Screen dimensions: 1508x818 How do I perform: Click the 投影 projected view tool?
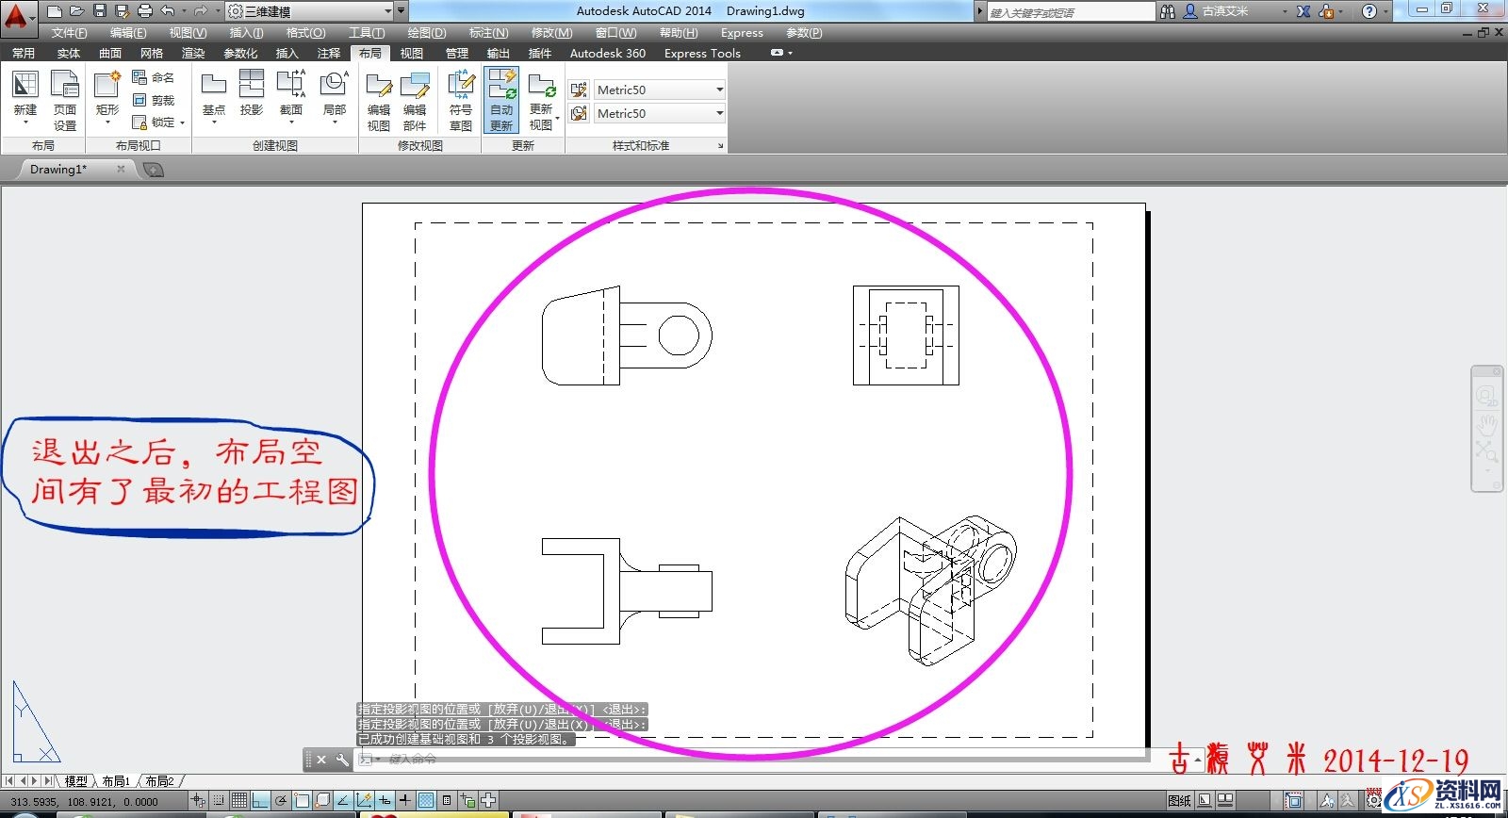(252, 94)
